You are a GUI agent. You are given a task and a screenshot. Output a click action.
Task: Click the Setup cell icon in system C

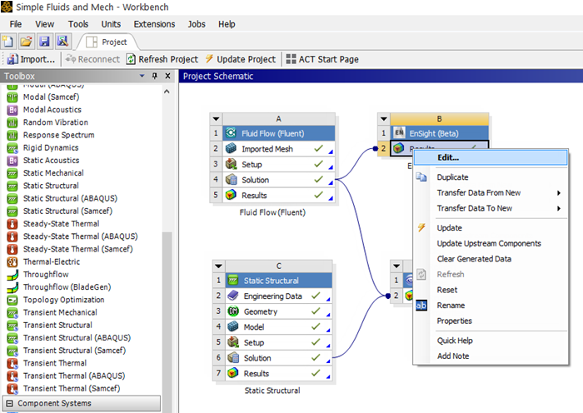[x=233, y=342]
